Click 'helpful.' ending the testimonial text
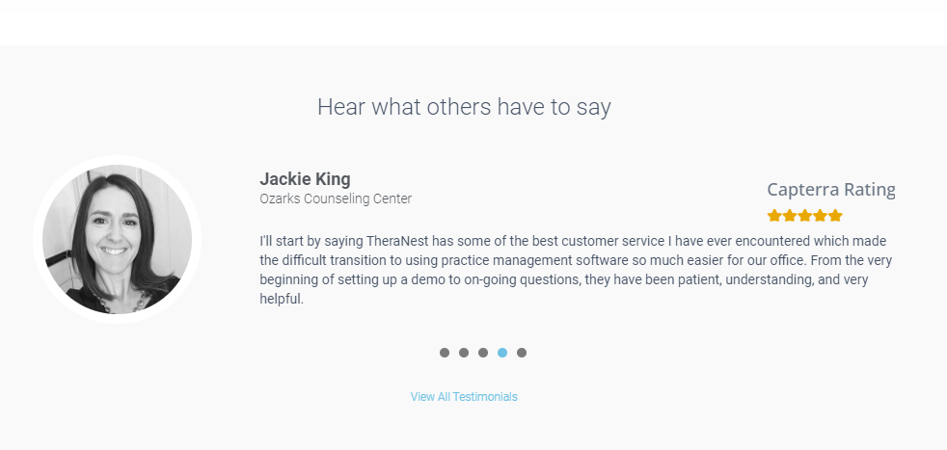This screenshot has width=947, height=450. [x=282, y=299]
